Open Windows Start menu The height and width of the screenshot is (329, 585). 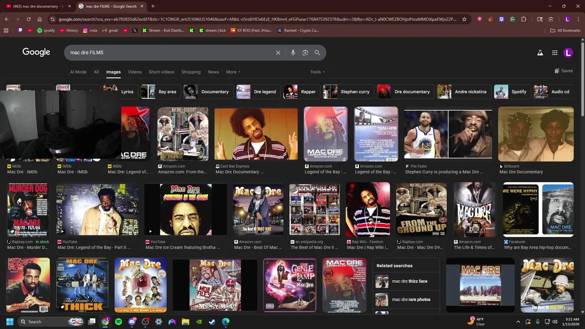pyautogui.click(x=10, y=322)
